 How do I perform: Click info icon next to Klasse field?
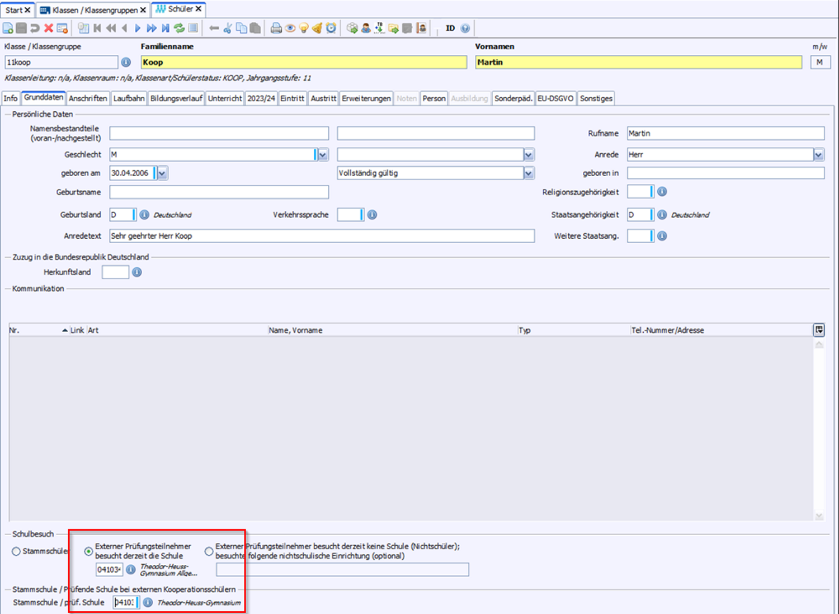click(126, 62)
